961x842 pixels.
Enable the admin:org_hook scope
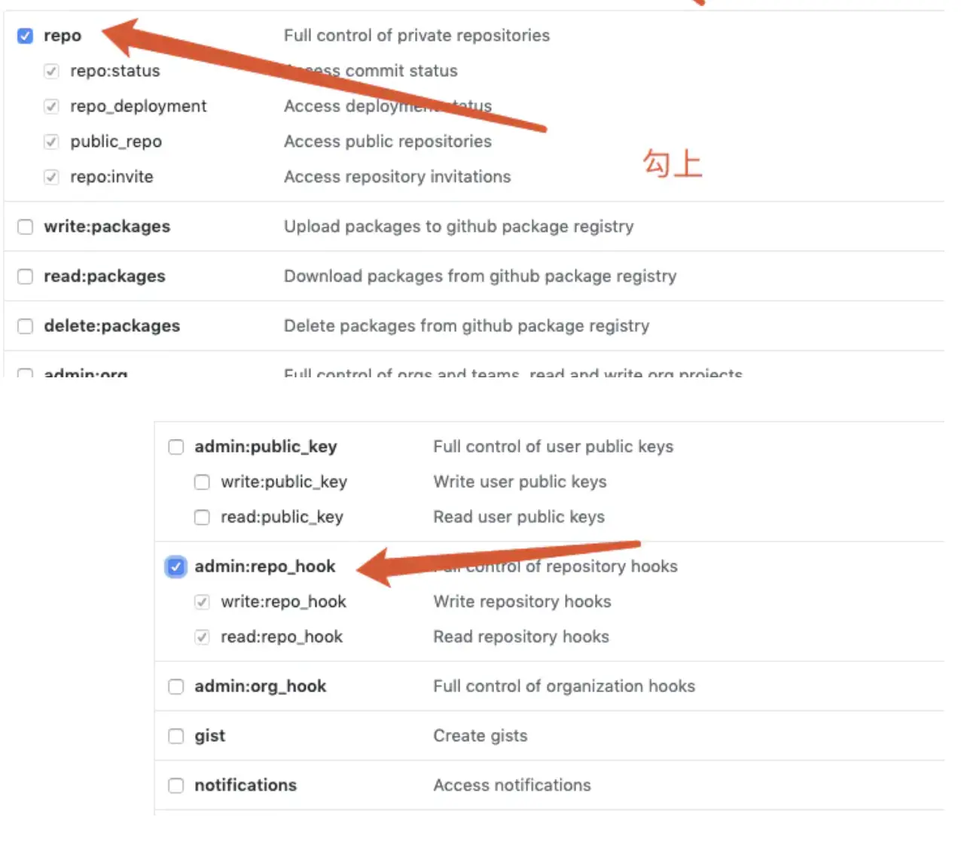176,687
